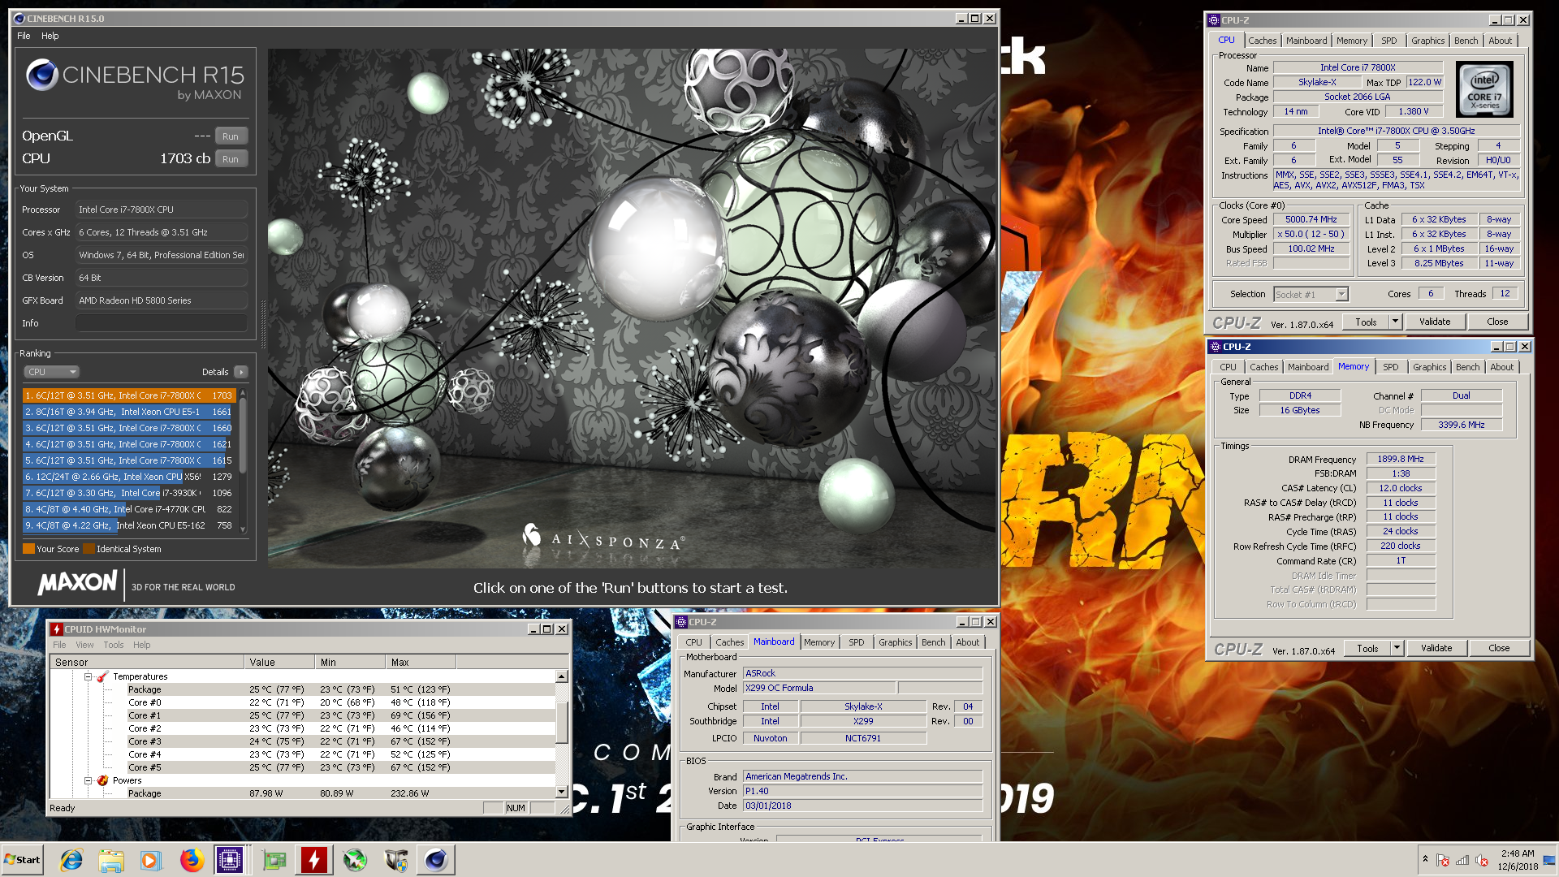Collapse the Temperatures tree node
The image size is (1559, 877).
click(x=88, y=676)
